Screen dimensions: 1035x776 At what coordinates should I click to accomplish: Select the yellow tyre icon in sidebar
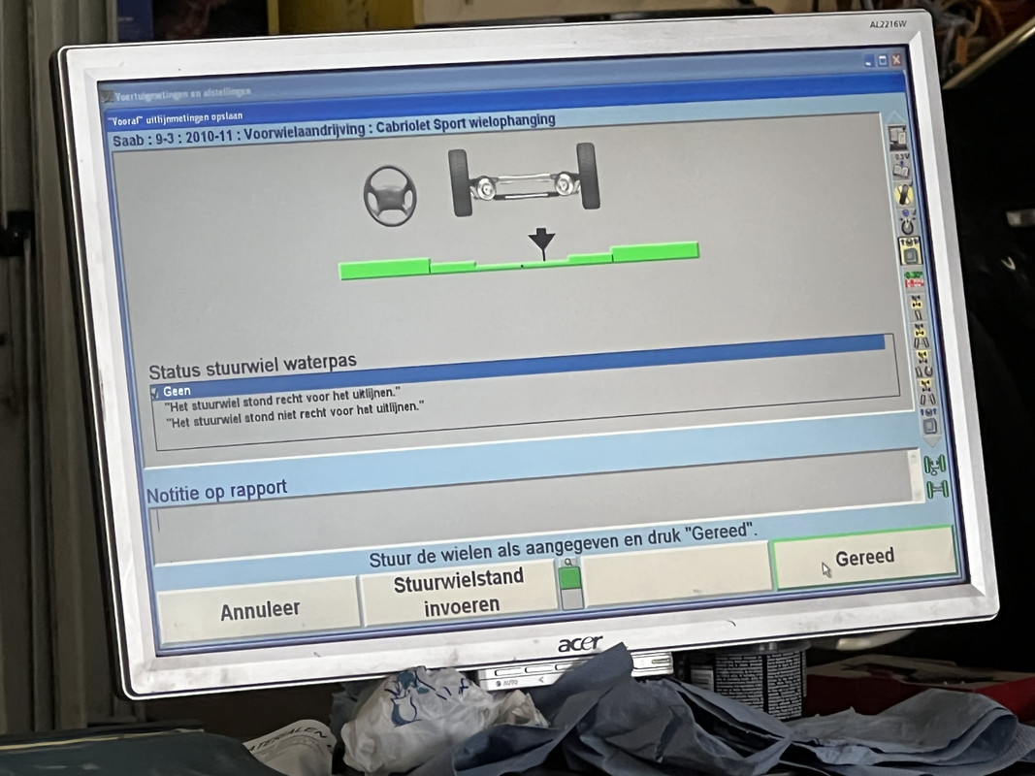904,195
